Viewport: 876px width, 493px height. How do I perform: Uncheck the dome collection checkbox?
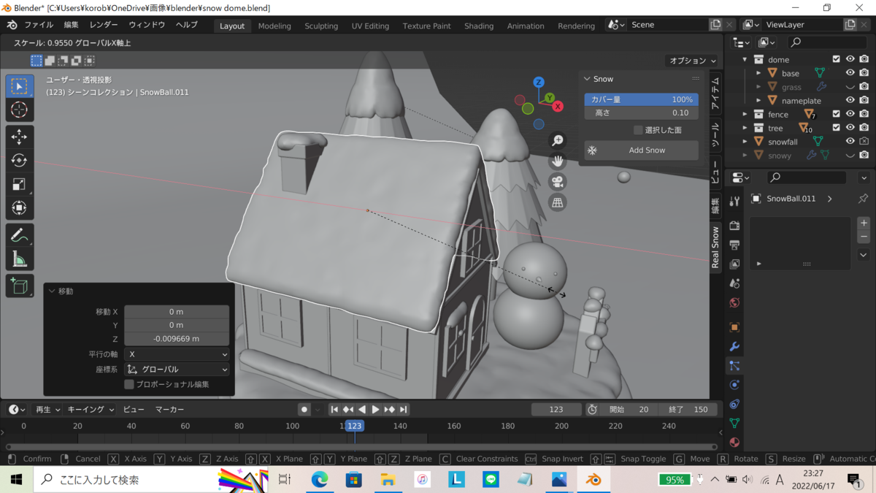coord(837,59)
